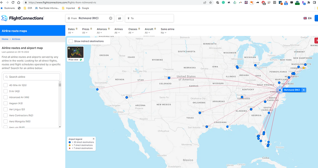
Task: Swap origin and destination airports
Action: click(120, 18)
